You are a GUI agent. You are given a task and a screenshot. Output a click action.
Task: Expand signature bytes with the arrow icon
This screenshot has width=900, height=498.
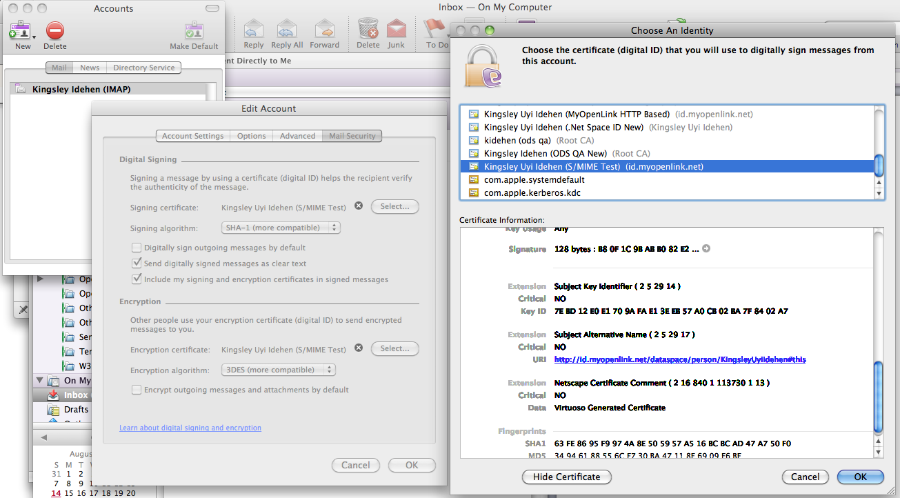[706, 249]
